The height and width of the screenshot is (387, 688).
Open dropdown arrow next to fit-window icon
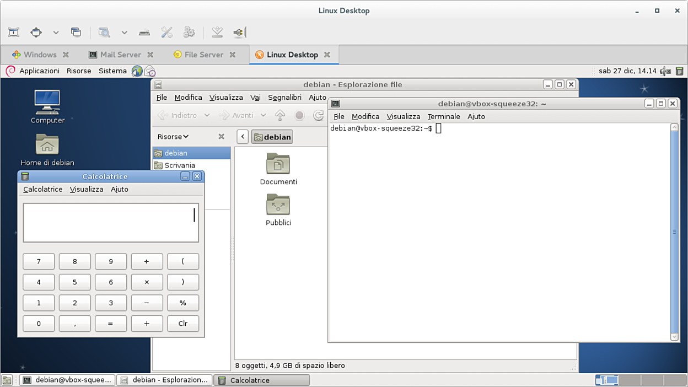(56, 33)
